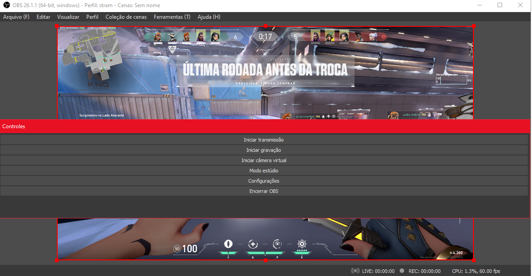Click the health value 100 in the preview

pyautogui.click(x=190, y=249)
